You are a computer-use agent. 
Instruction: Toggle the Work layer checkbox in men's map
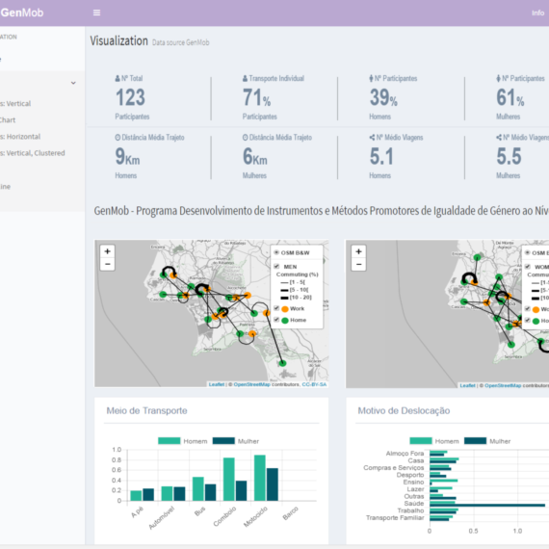[x=276, y=308]
